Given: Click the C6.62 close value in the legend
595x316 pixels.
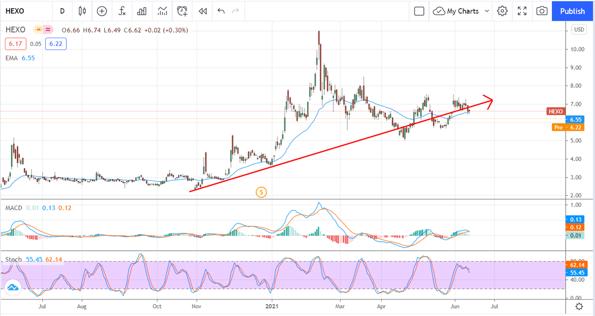Looking at the screenshot, I should click(x=133, y=30).
